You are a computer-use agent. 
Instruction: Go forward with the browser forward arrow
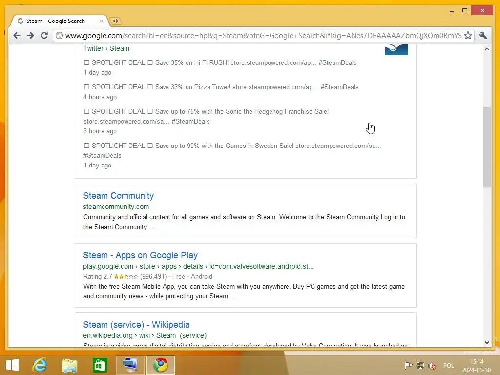31,35
